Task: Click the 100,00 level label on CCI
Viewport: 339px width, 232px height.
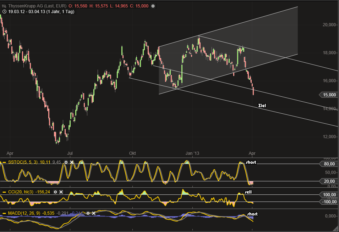Action: pyautogui.click(x=328, y=195)
